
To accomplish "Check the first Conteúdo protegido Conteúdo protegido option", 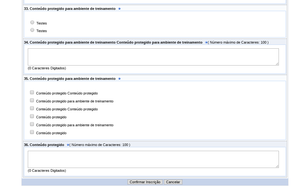I will [32, 92].
